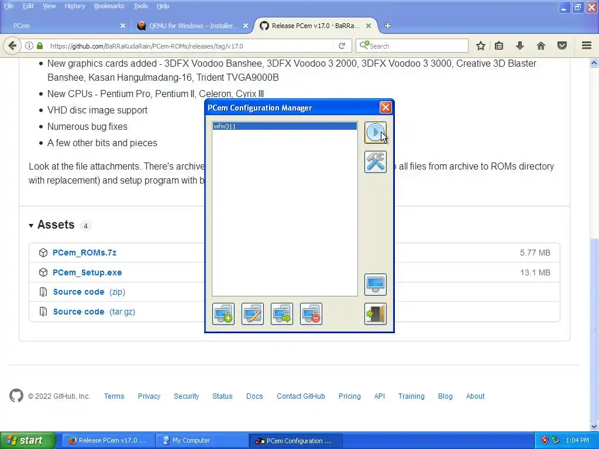This screenshot has width=599, height=449.
Task: Open Privacy footer link
Action: [x=149, y=396]
